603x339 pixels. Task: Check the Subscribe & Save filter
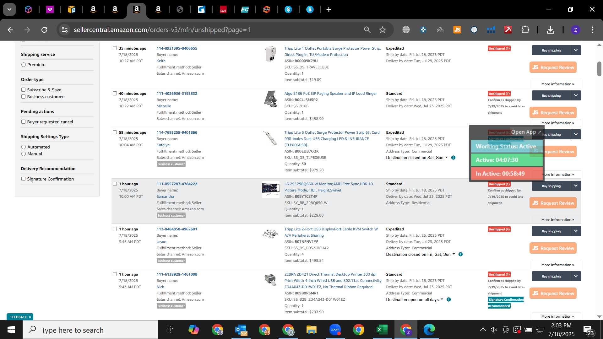pyautogui.click(x=23, y=90)
